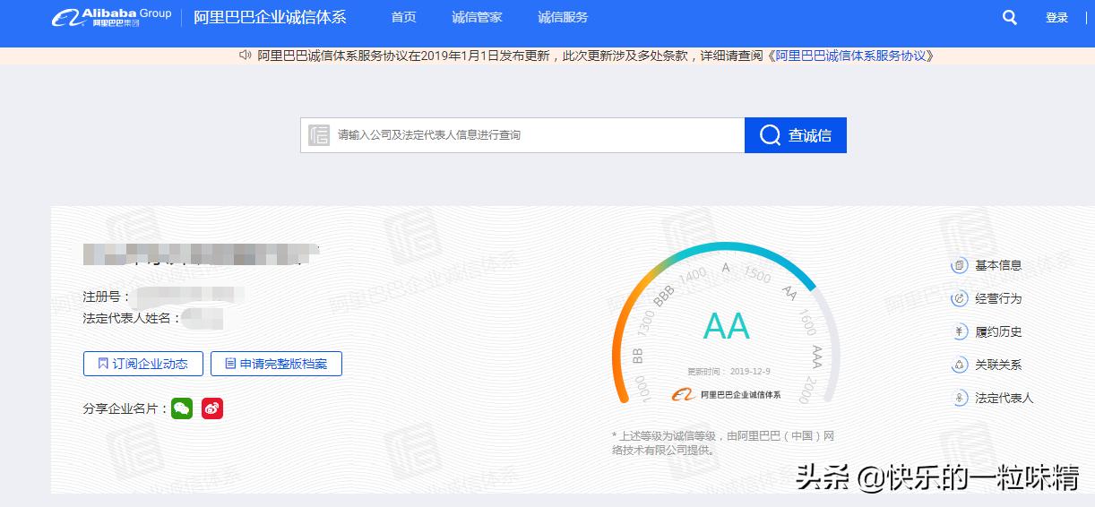
Task: Click the 法定代表人姓名 label
Action: point(132,317)
